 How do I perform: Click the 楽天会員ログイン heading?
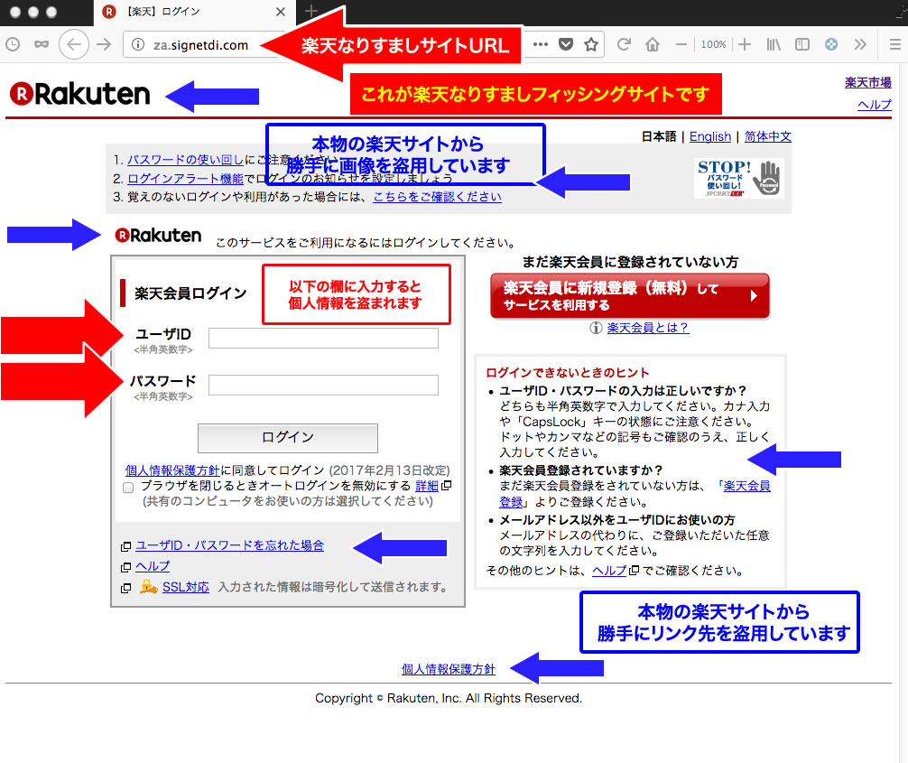pyautogui.click(x=190, y=293)
